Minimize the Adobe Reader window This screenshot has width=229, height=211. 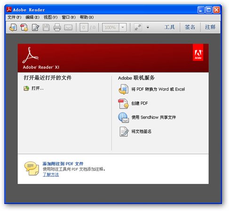pyautogui.click(x=201, y=10)
